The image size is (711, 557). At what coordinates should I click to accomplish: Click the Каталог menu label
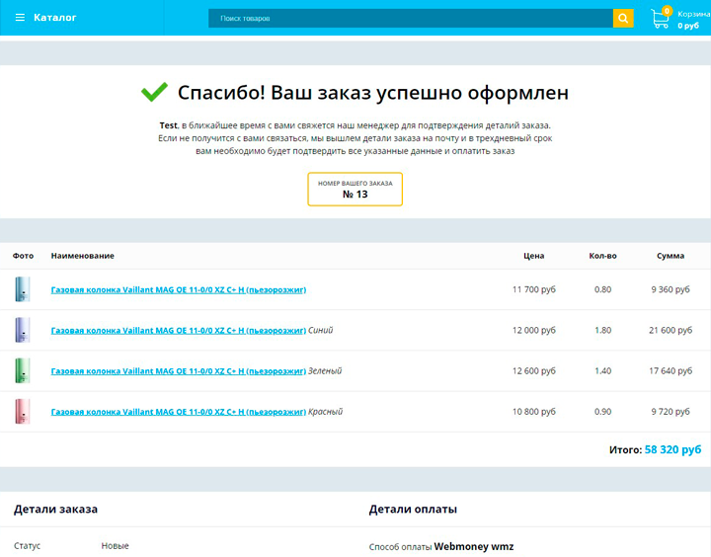coord(54,18)
